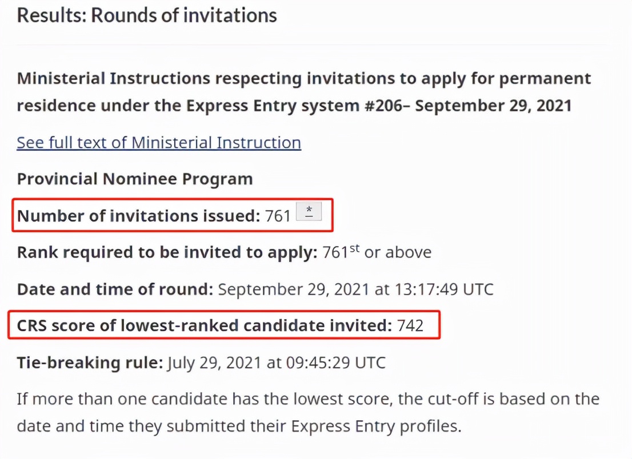The width and height of the screenshot is (632, 459).
Task: Click the 'If more than one candidate' paragraph
Action: 307,398
